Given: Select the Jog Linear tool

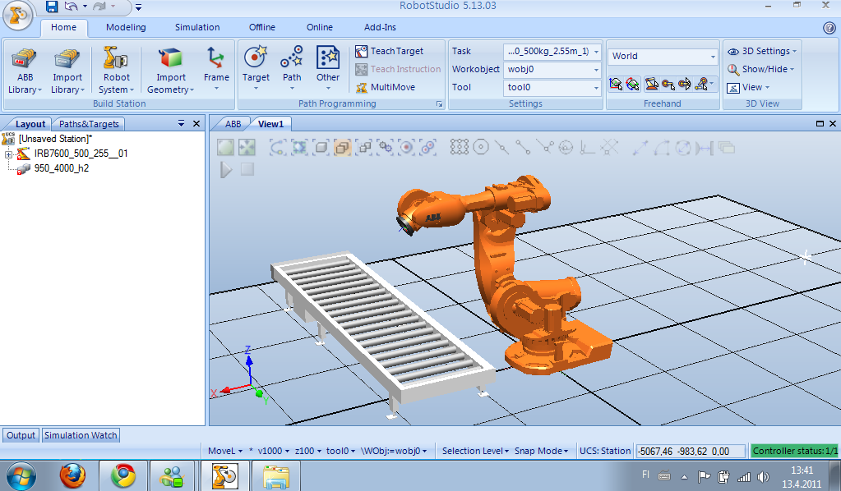Looking at the screenshot, I should 668,84.
